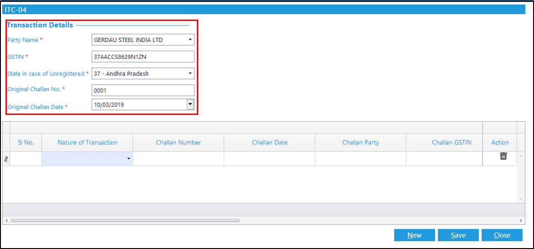Expand the Nature of Transaction cell dropdown
Screen dimensions: 534x249
[128, 159]
